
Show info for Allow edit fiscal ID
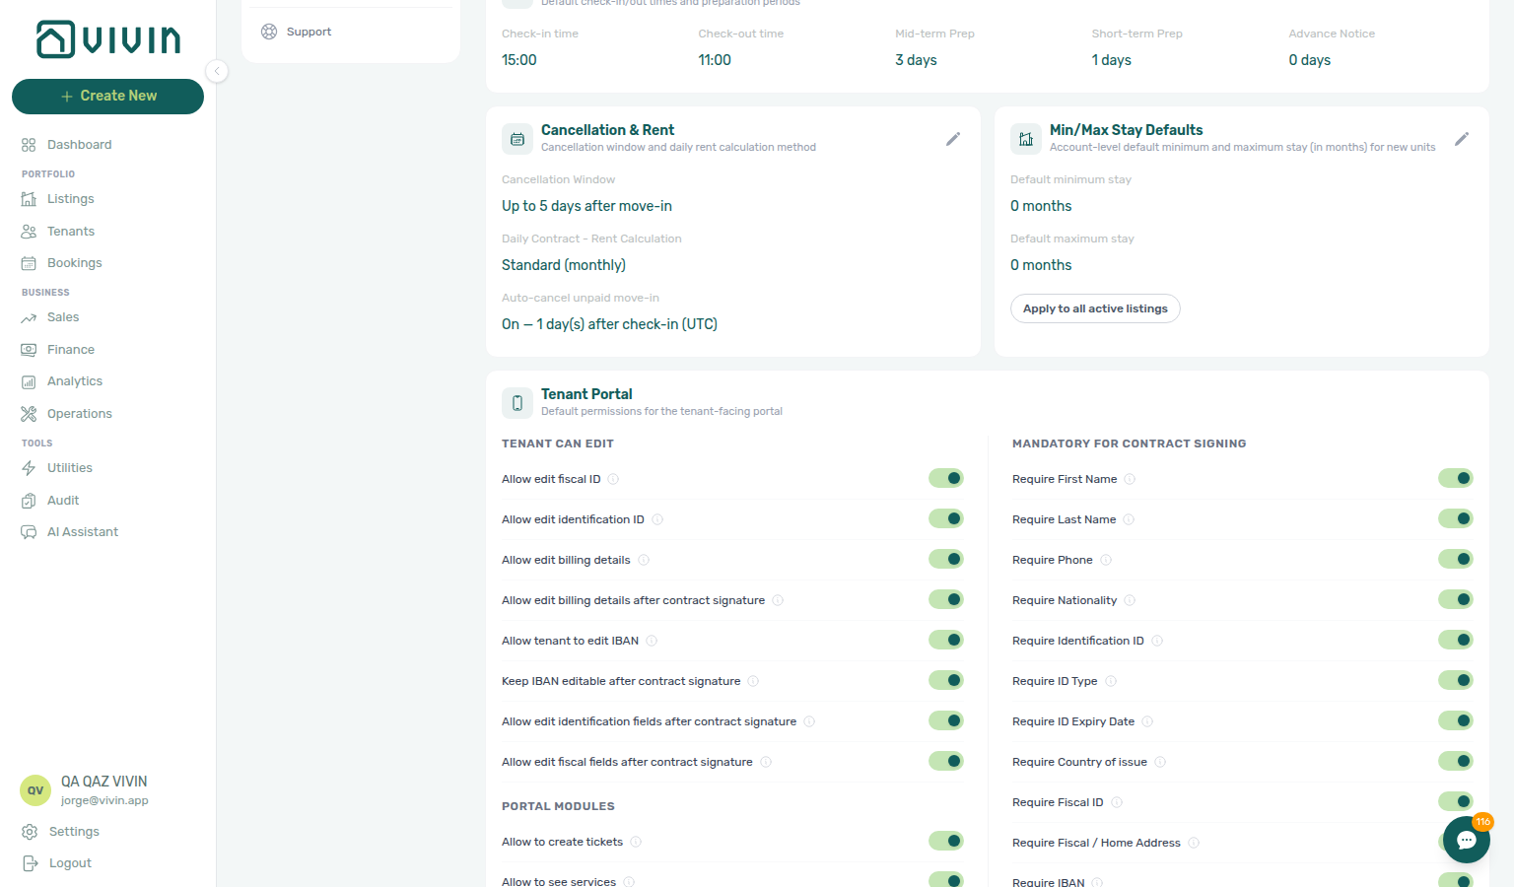613,480
